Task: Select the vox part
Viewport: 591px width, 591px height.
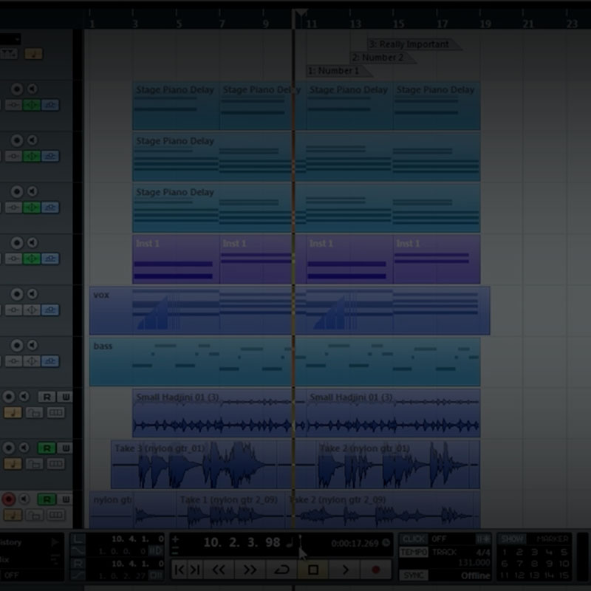Action: coord(290,310)
